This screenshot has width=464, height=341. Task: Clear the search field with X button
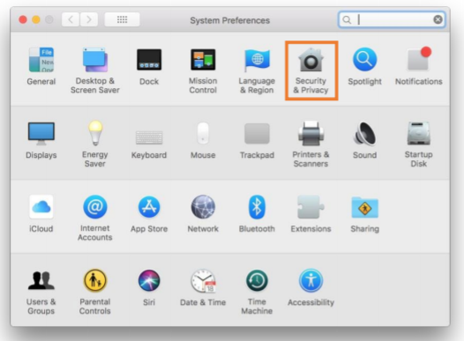click(x=438, y=19)
